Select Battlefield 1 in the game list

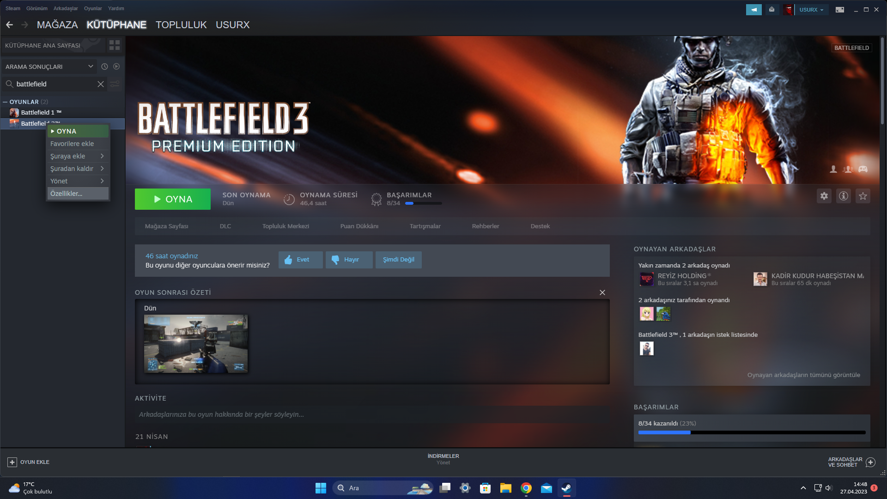(x=62, y=112)
